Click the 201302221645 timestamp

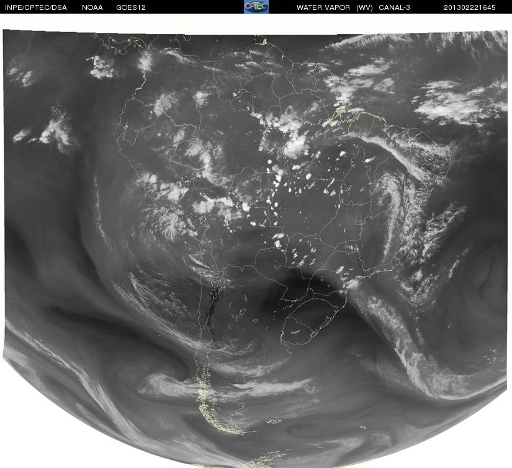(x=470, y=7)
